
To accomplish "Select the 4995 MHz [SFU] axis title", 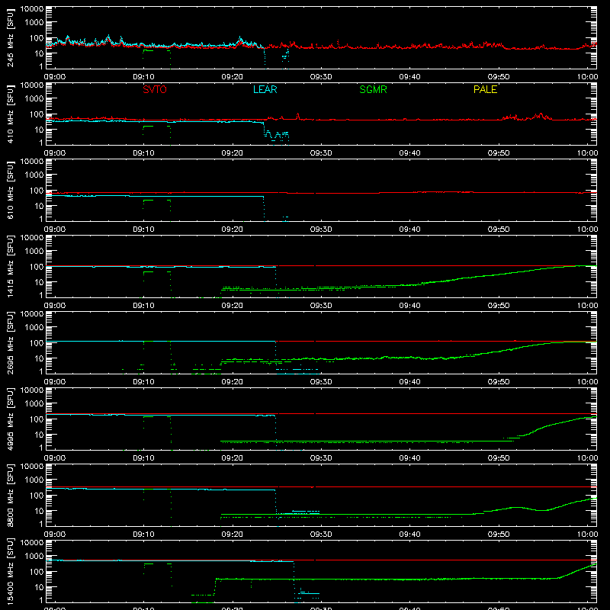I will click(x=10, y=419).
